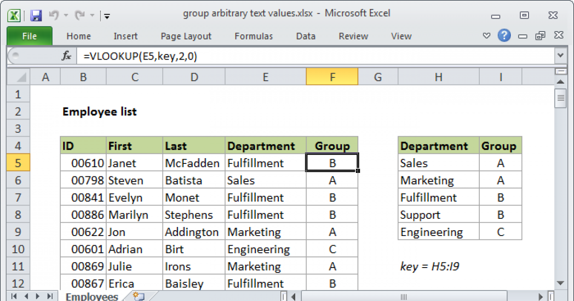Open the Undo history dropdown arrow
This screenshot has width=574, height=301.
tap(65, 16)
